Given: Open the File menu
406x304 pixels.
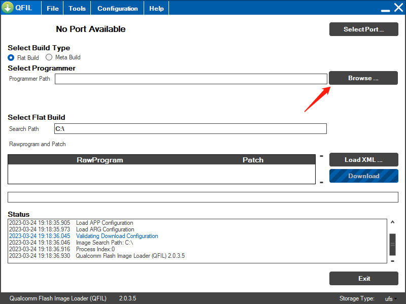Looking at the screenshot, I should (53, 8).
